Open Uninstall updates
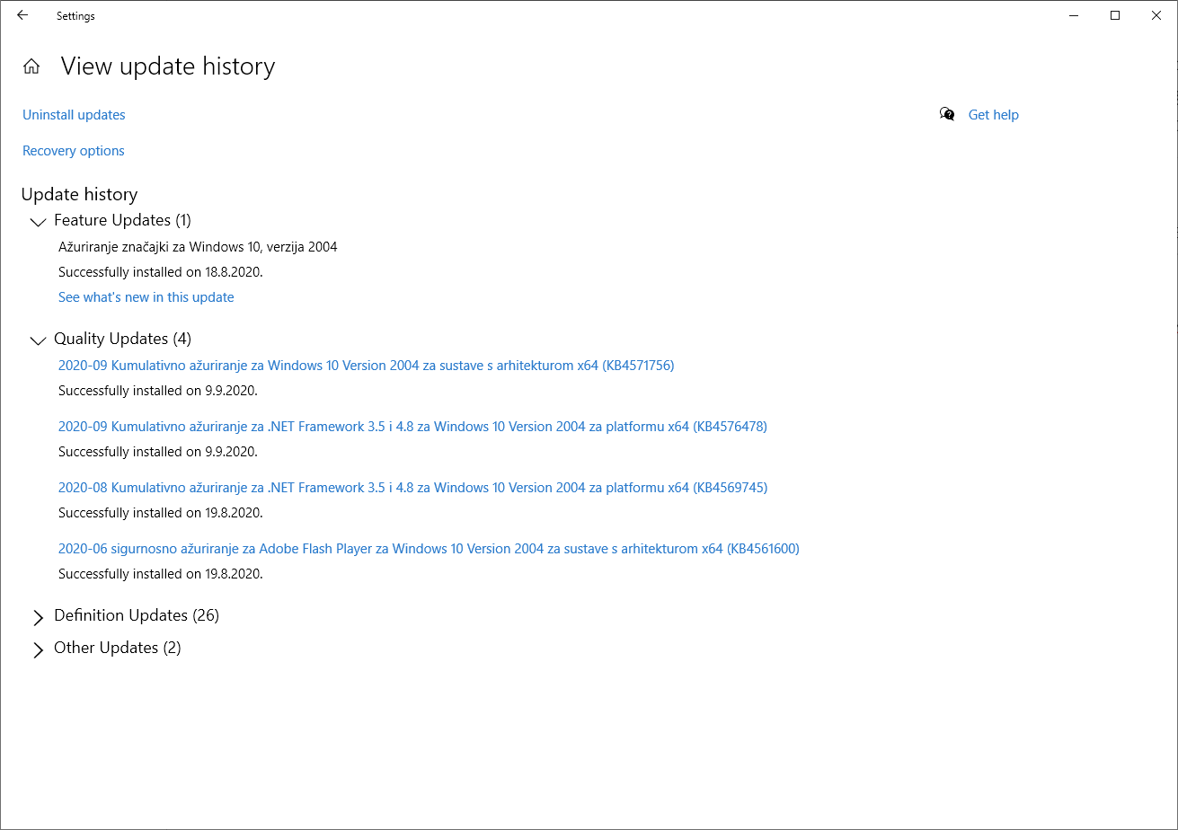Image resolution: width=1178 pixels, height=830 pixels. coord(74,115)
